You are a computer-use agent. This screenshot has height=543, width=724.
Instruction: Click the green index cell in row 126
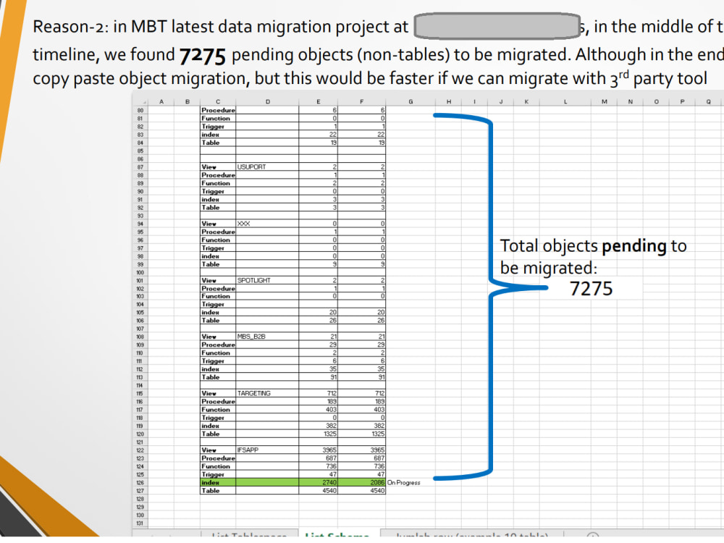pyautogui.click(x=218, y=482)
